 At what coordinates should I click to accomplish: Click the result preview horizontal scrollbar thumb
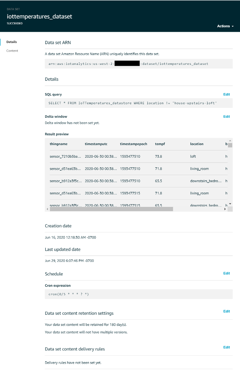tap(111, 209)
